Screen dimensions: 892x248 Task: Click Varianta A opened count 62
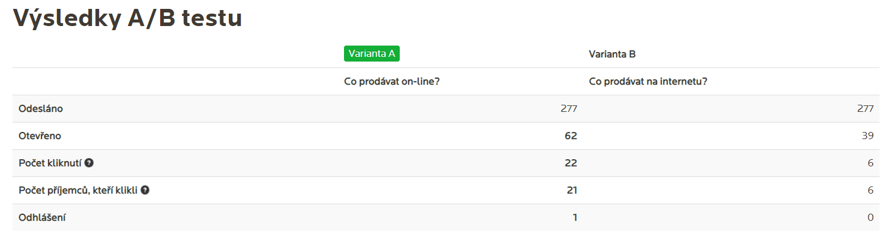tap(571, 136)
